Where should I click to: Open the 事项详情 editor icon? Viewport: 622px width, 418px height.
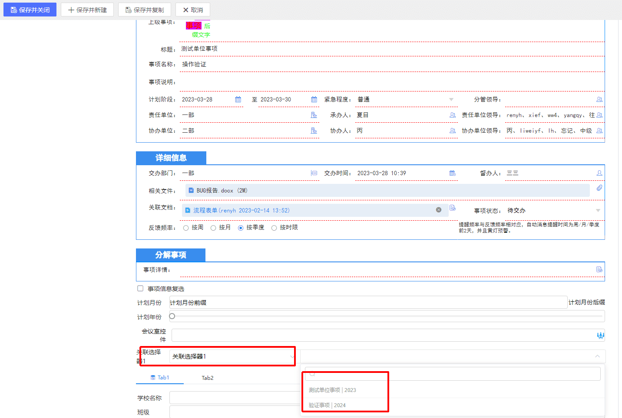pyautogui.click(x=599, y=269)
